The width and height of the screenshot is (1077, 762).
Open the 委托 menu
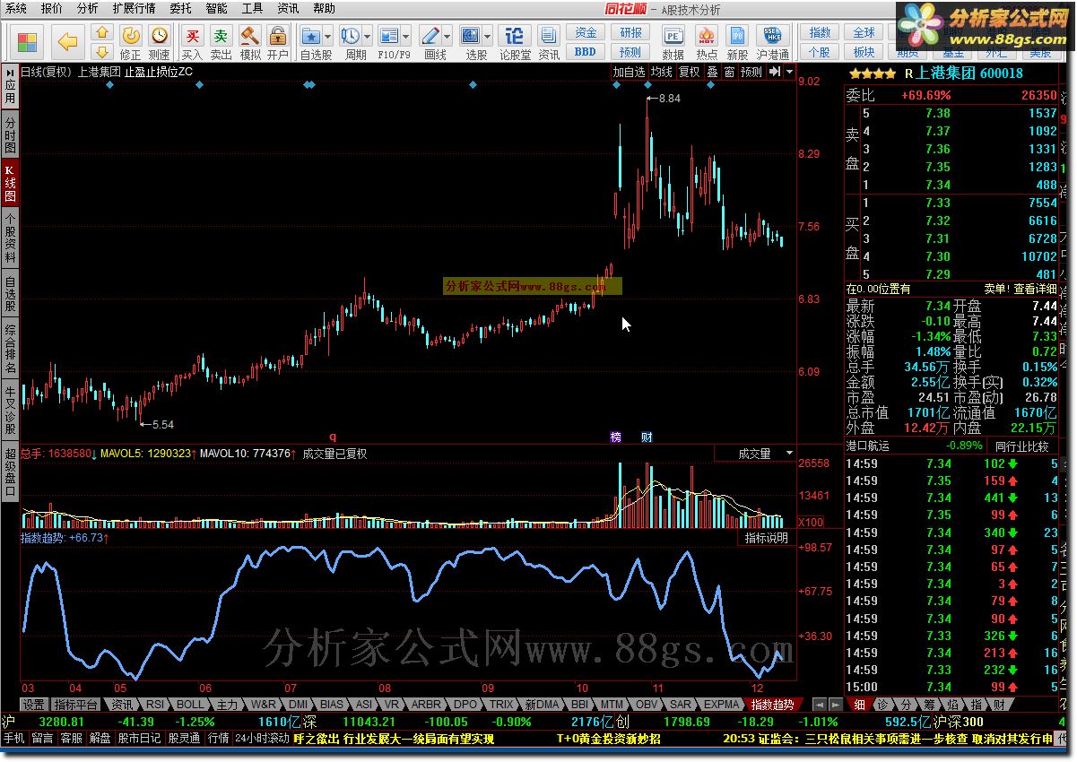tap(180, 8)
